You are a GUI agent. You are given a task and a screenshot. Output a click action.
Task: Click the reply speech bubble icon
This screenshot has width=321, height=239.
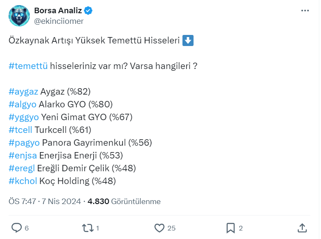pyautogui.click(x=16, y=228)
